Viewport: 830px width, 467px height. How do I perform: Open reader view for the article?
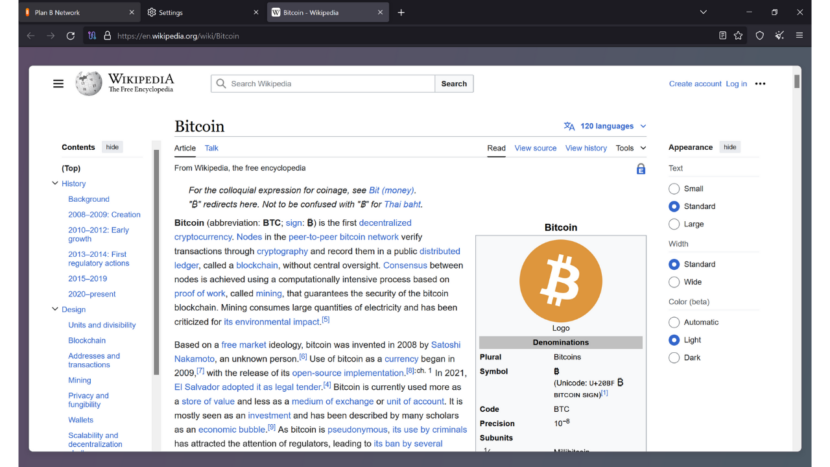pyautogui.click(x=722, y=36)
